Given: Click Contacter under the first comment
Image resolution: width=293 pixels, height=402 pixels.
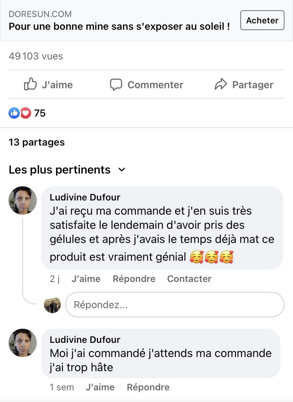Looking at the screenshot, I should [189, 279].
